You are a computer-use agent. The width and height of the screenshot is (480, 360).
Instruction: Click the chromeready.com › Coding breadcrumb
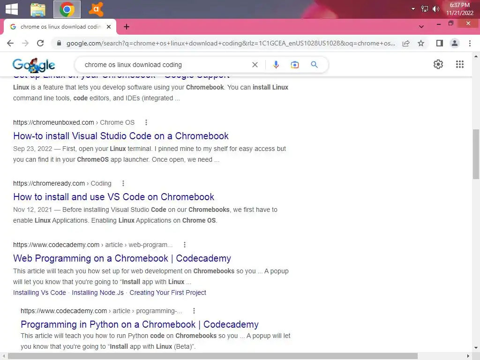pos(62,183)
